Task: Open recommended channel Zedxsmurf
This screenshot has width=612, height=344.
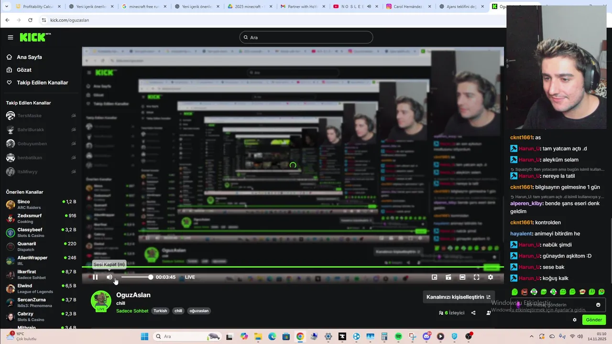Action: pyautogui.click(x=41, y=218)
